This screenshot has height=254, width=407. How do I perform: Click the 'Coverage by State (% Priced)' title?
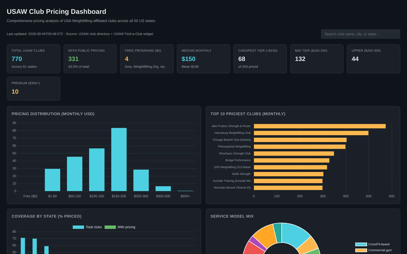(x=47, y=216)
